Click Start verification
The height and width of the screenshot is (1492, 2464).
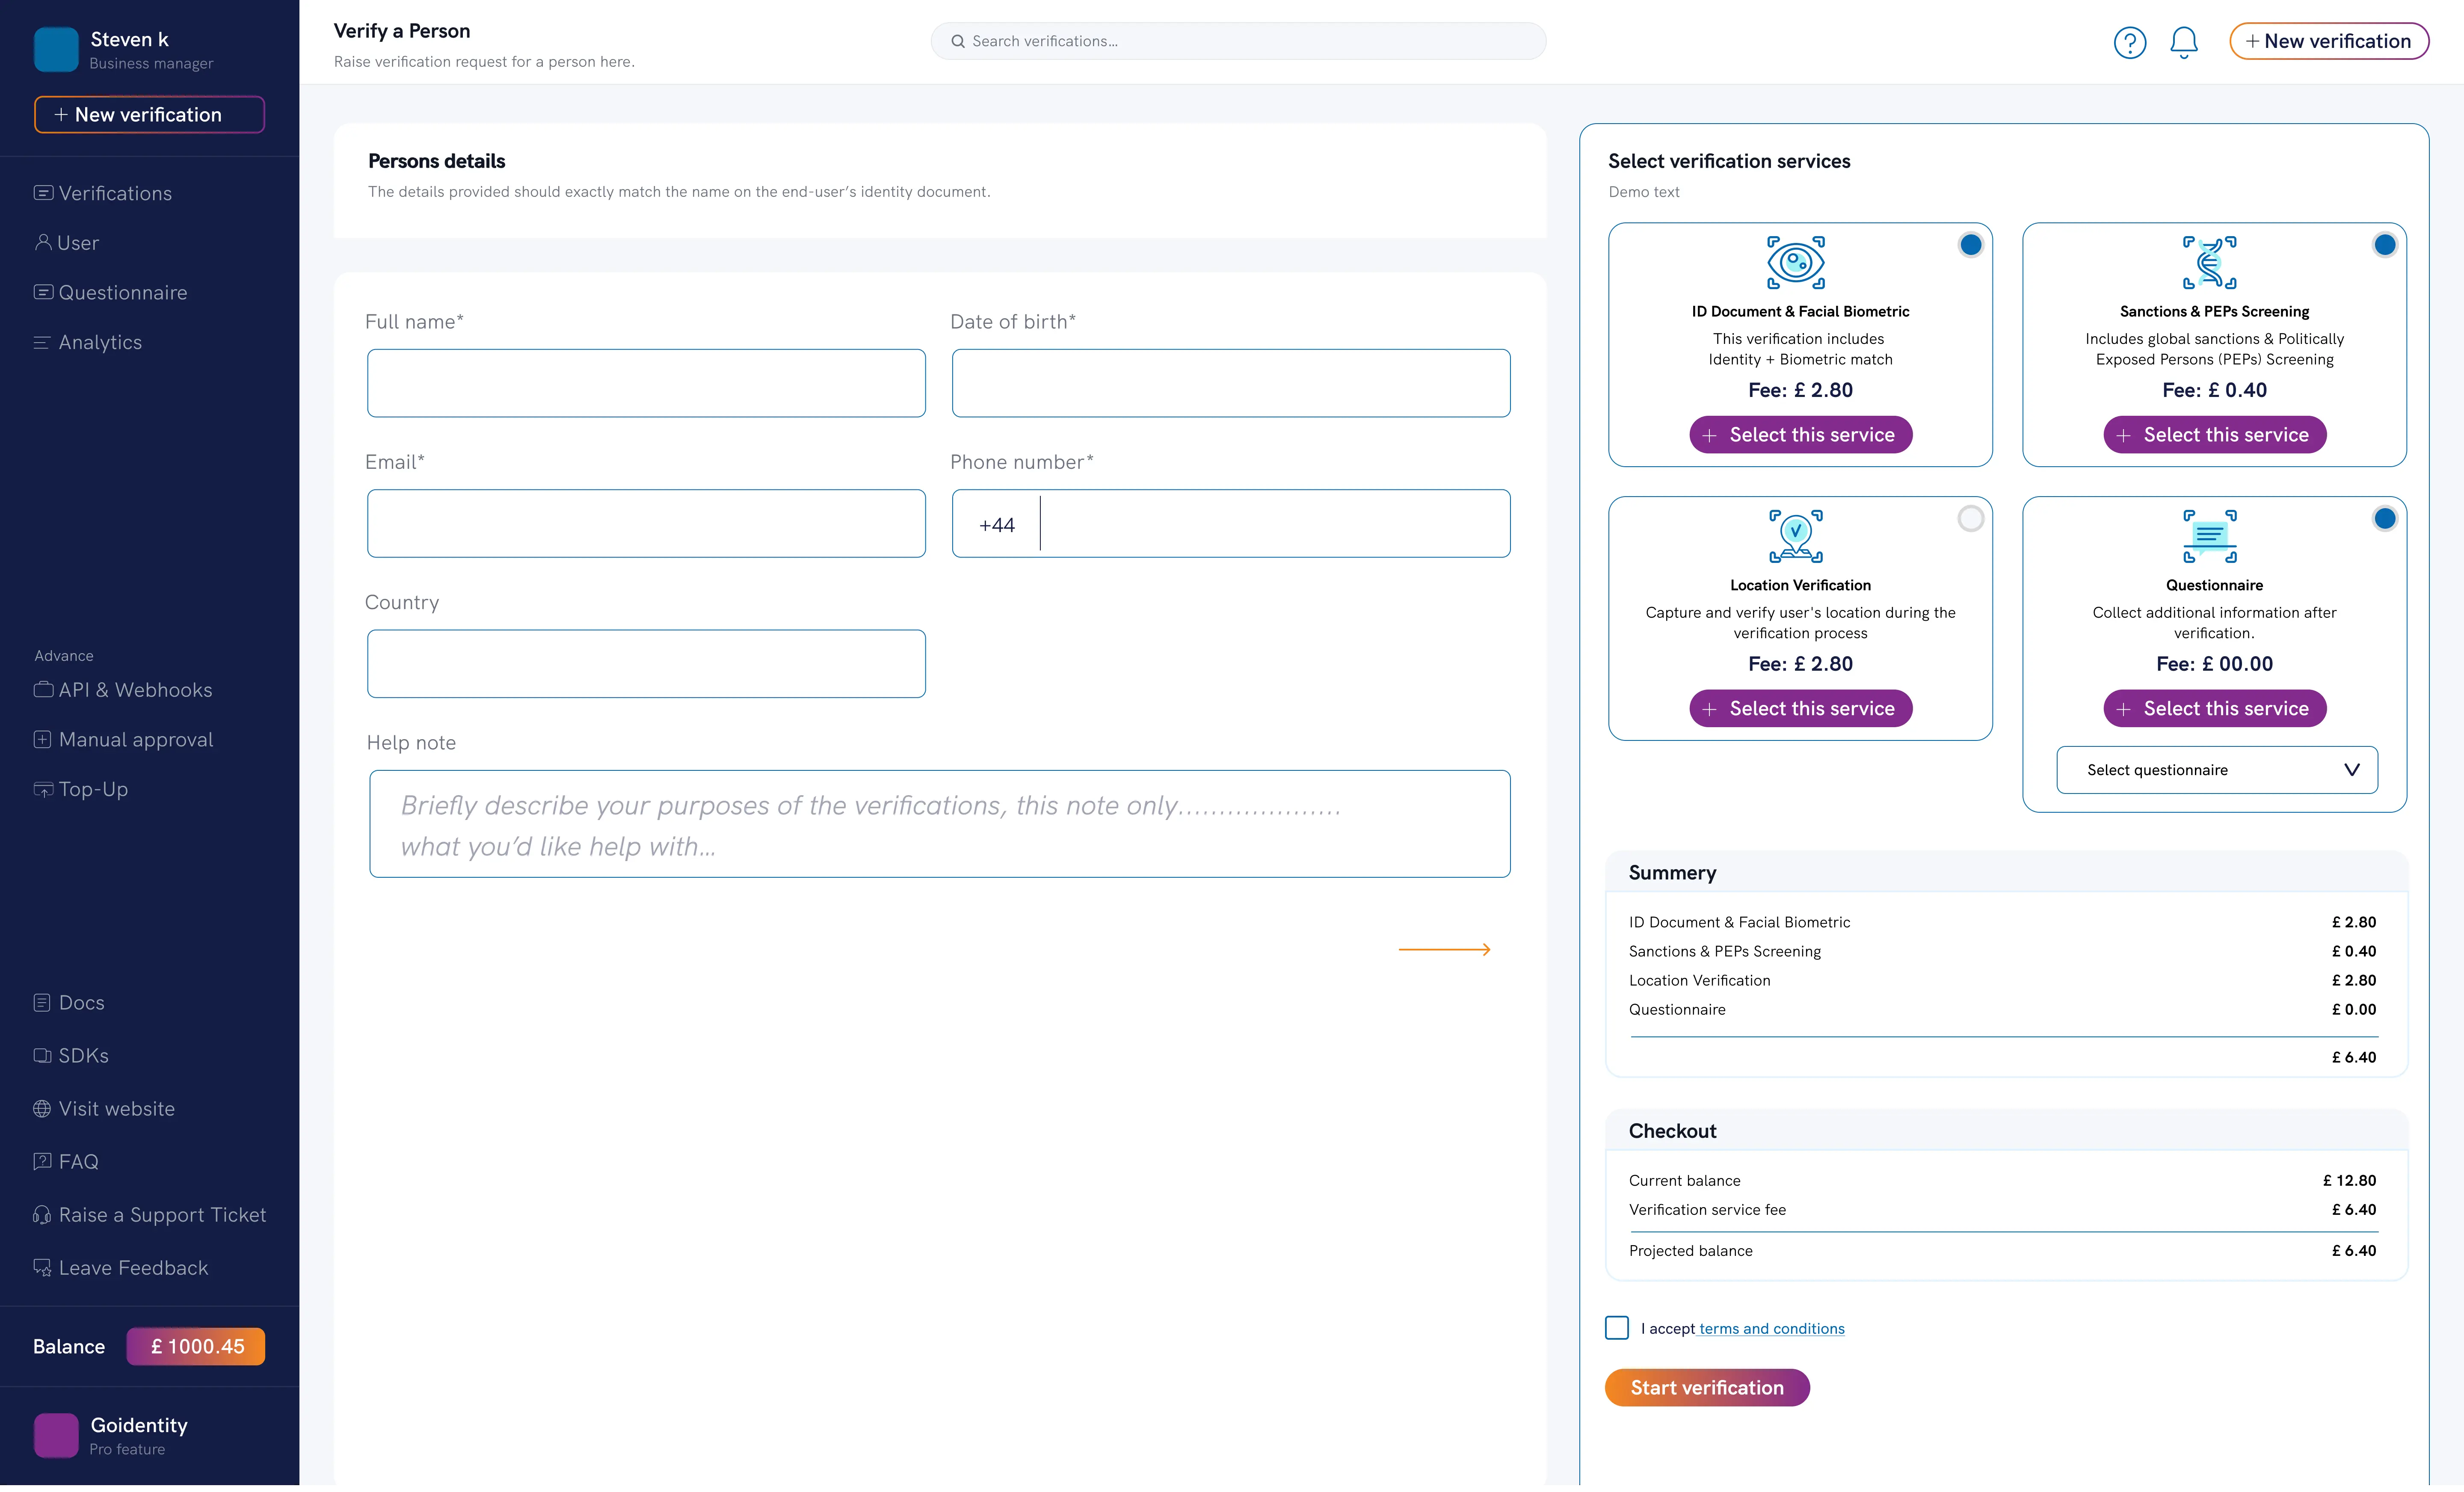1707,1387
